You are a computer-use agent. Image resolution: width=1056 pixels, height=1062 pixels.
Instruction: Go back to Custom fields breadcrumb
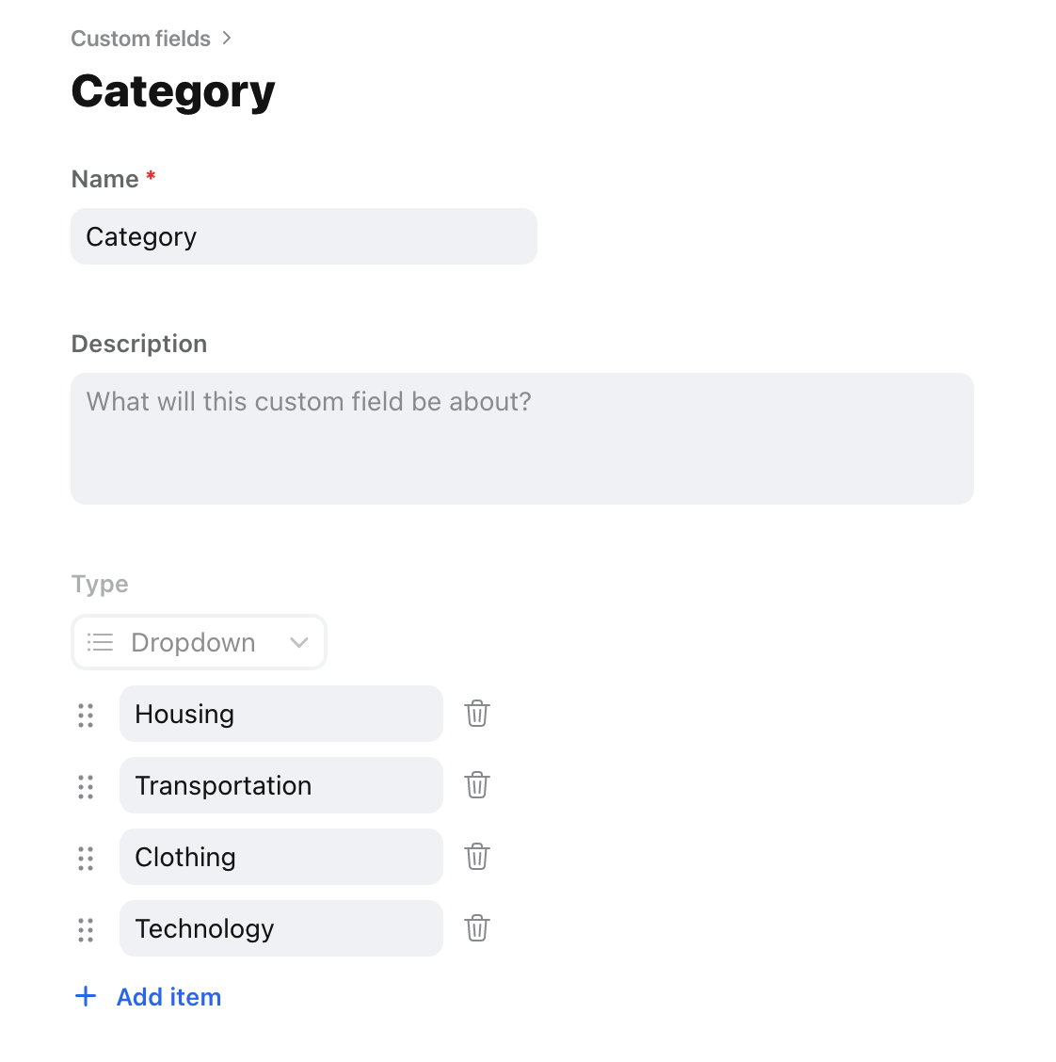(141, 39)
